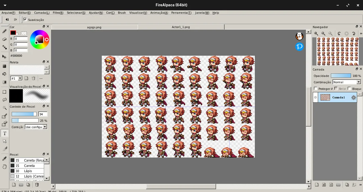363x192 pixels.
Task: Select the Eraser tool
Action: click(4, 39)
